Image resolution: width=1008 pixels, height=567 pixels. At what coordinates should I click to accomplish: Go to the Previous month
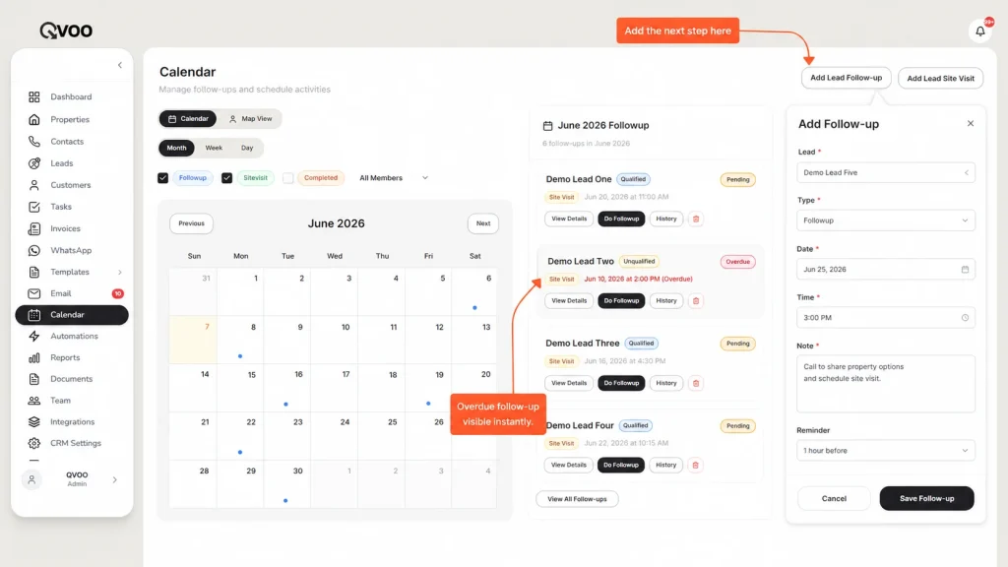pyautogui.click(x=192, y=223)
